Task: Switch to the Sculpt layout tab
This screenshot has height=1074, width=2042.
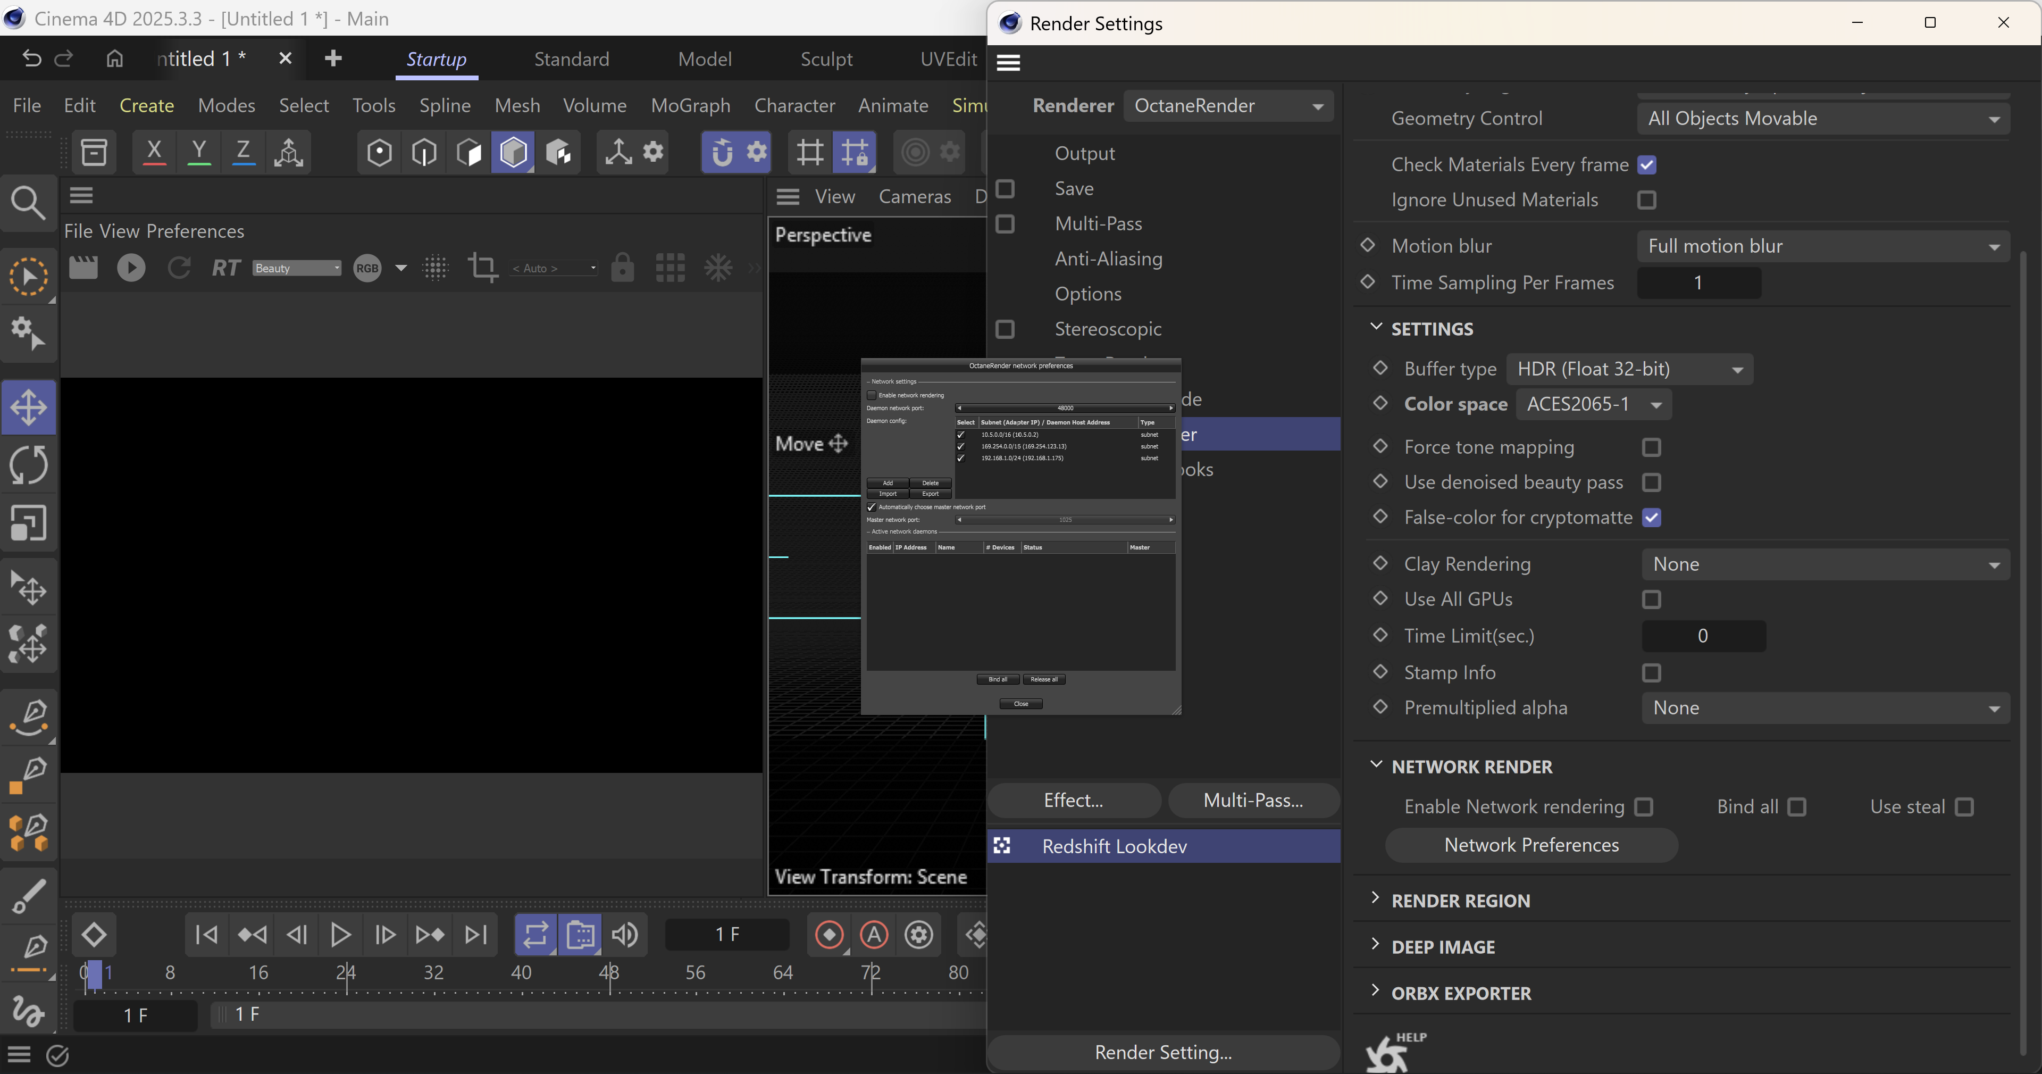Action: [826, 60]
